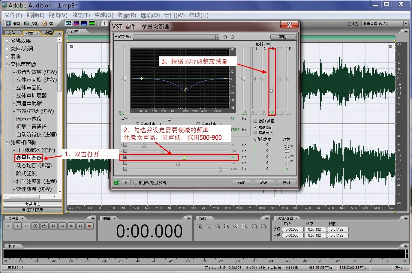
Task: Select the time selection I-beam tool
Action: tap(104, 23)
